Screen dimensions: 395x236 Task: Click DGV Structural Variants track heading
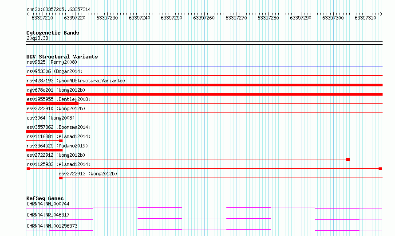point(62,57)
